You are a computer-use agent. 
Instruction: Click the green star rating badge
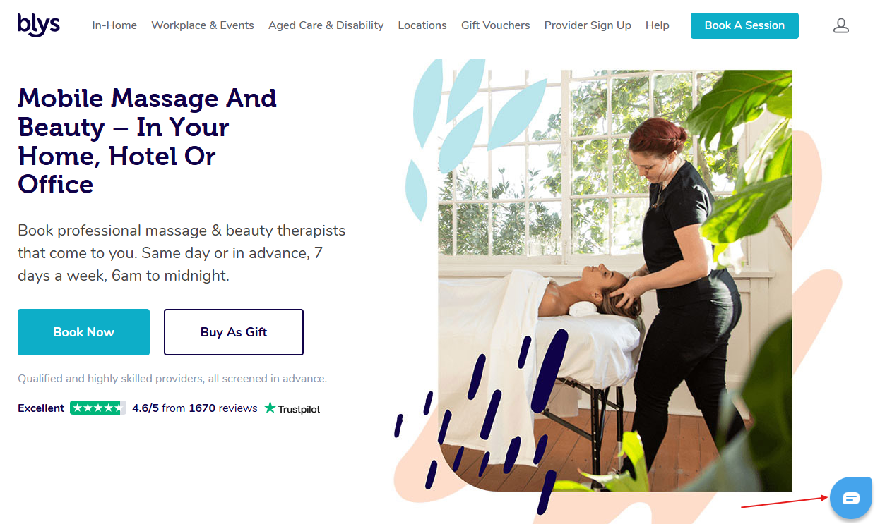(x=98, y=408)
